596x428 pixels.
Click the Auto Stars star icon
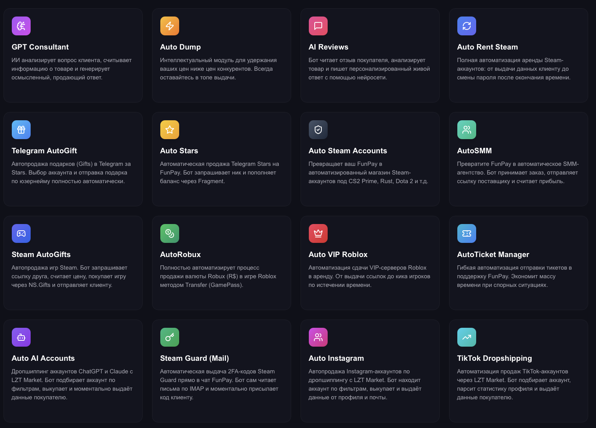pyautogui.click(x=170, y=130)
